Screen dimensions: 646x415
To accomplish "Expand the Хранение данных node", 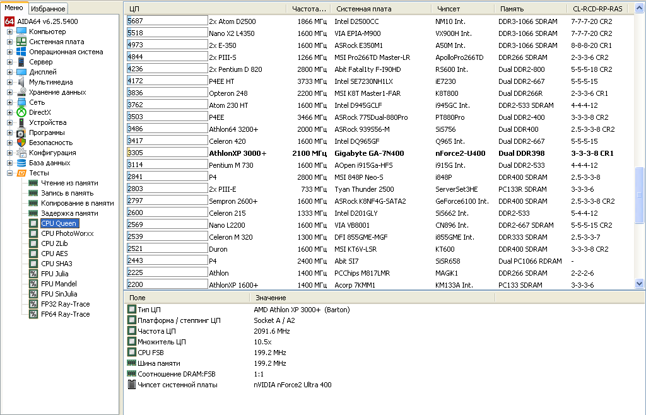I will pyautogui.click(x=9, y=92).
